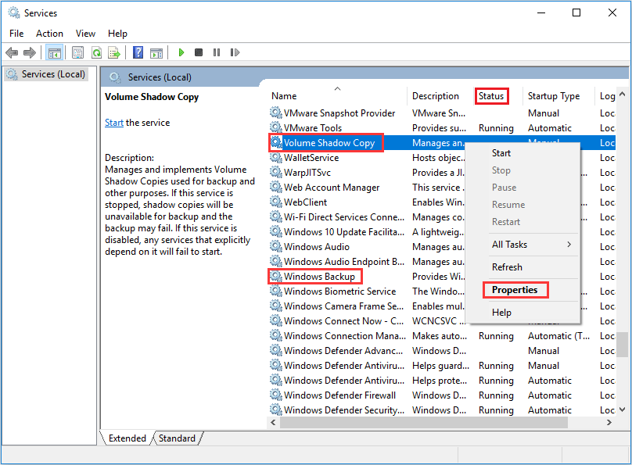Click the Restart Service toolbar icon
The height and width of the screenshot is (465, 632).
coord(235,52)
